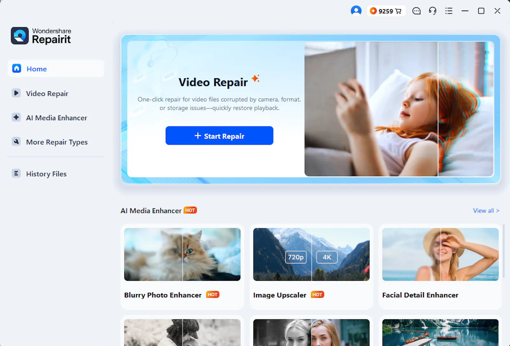Open the feedback message icon

click(x=416, y=11)
